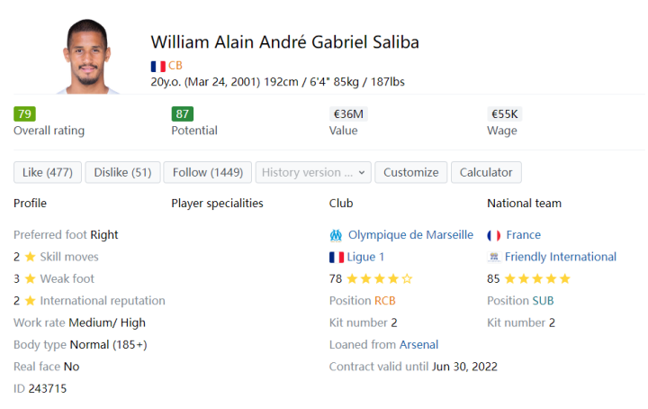
Task: Open the Customize option
Action: 410,172
